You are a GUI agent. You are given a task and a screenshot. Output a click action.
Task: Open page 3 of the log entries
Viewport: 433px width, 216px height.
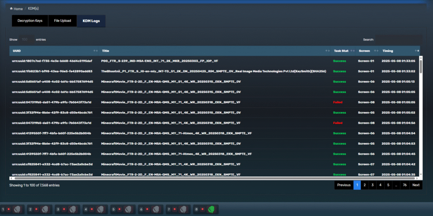pyautogui.click(x=373, y=185)
